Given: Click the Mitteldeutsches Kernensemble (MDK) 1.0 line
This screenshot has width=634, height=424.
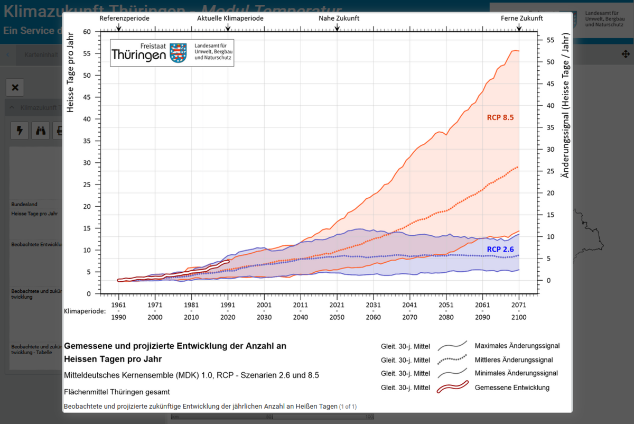Looking at the screenshot, I should [191, 375].
